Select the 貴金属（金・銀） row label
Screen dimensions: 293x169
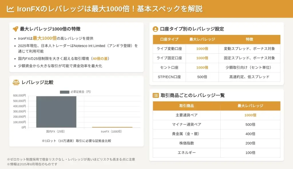(187, 134)
